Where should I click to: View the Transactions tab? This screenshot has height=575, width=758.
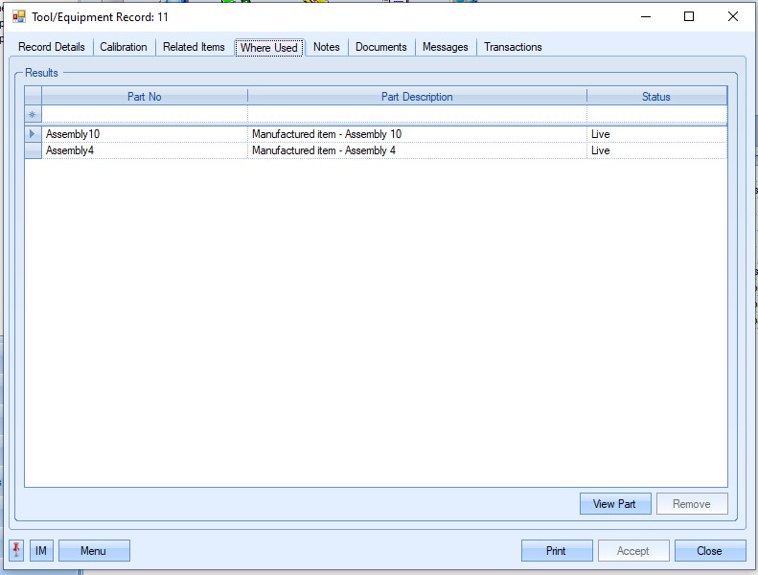coord(513,47)
